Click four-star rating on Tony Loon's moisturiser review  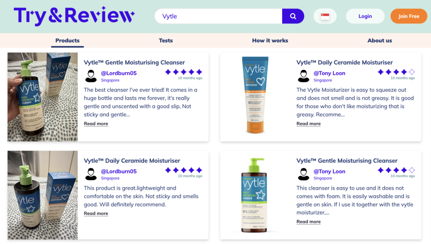[x=396, y=72]
